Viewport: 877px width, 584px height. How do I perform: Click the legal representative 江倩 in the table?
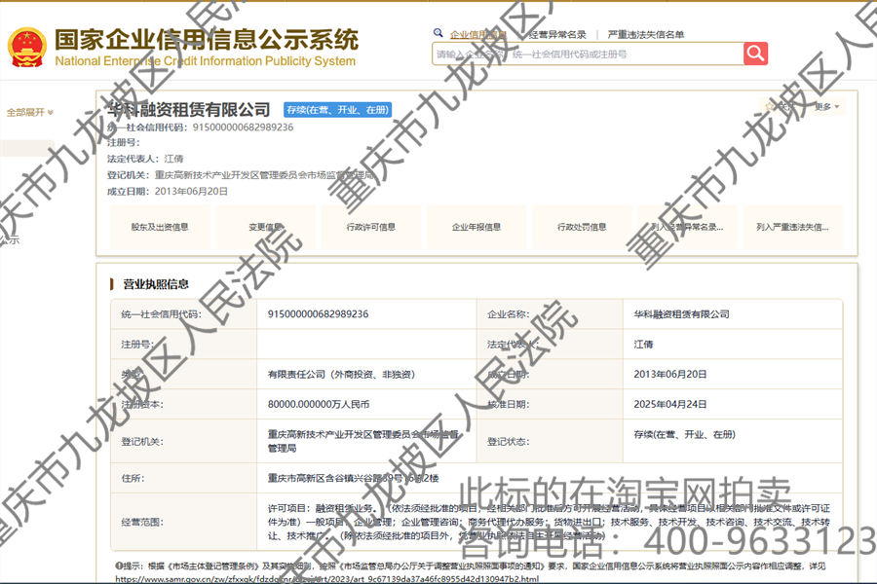point(643,345)
